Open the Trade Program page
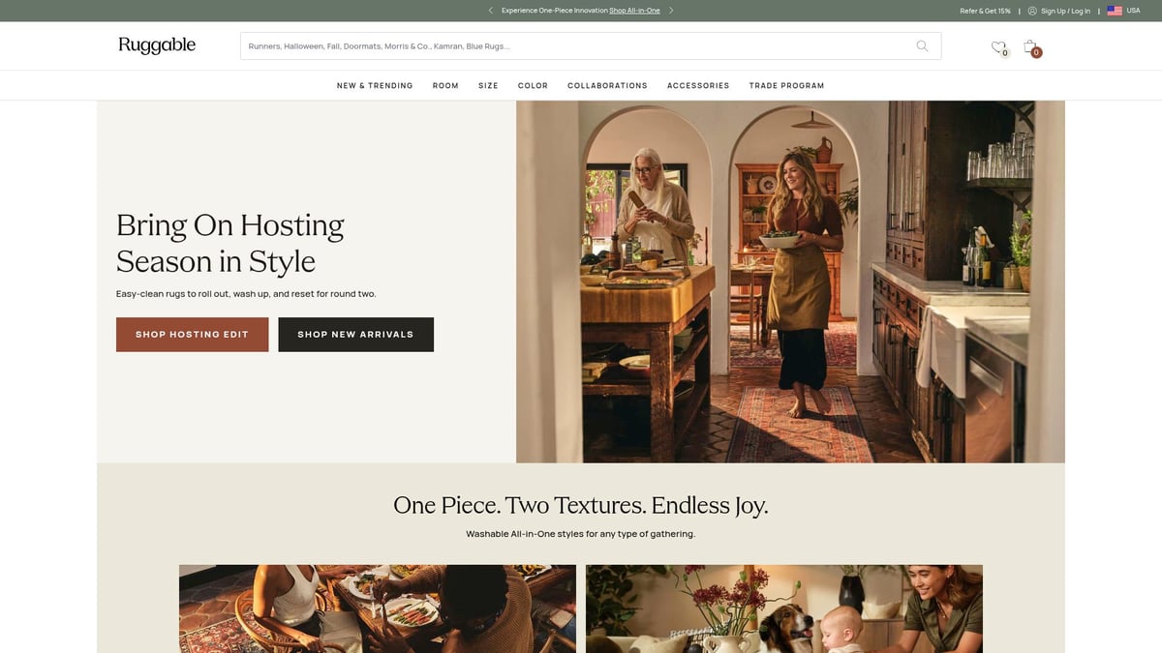Screen dimensions: 1162x653 786,85
